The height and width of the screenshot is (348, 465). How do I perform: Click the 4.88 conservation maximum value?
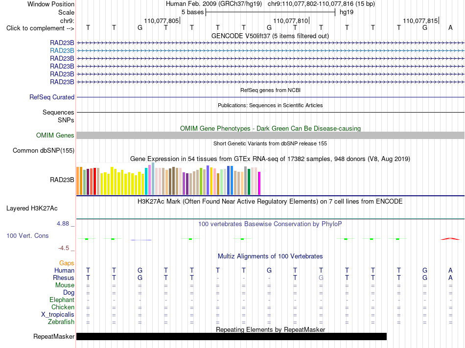(63, 224)
